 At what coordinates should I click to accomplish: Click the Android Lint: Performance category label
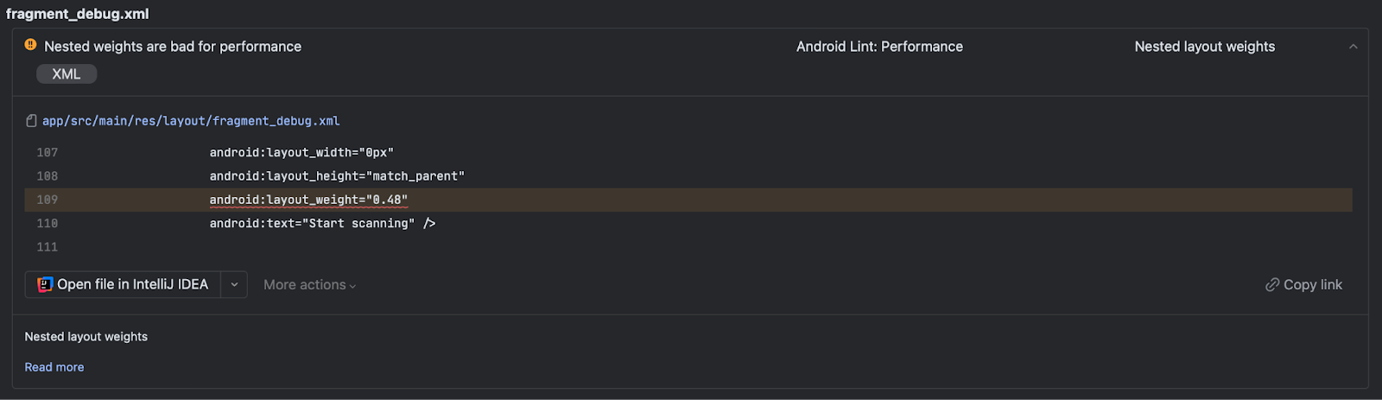[879, 47]
